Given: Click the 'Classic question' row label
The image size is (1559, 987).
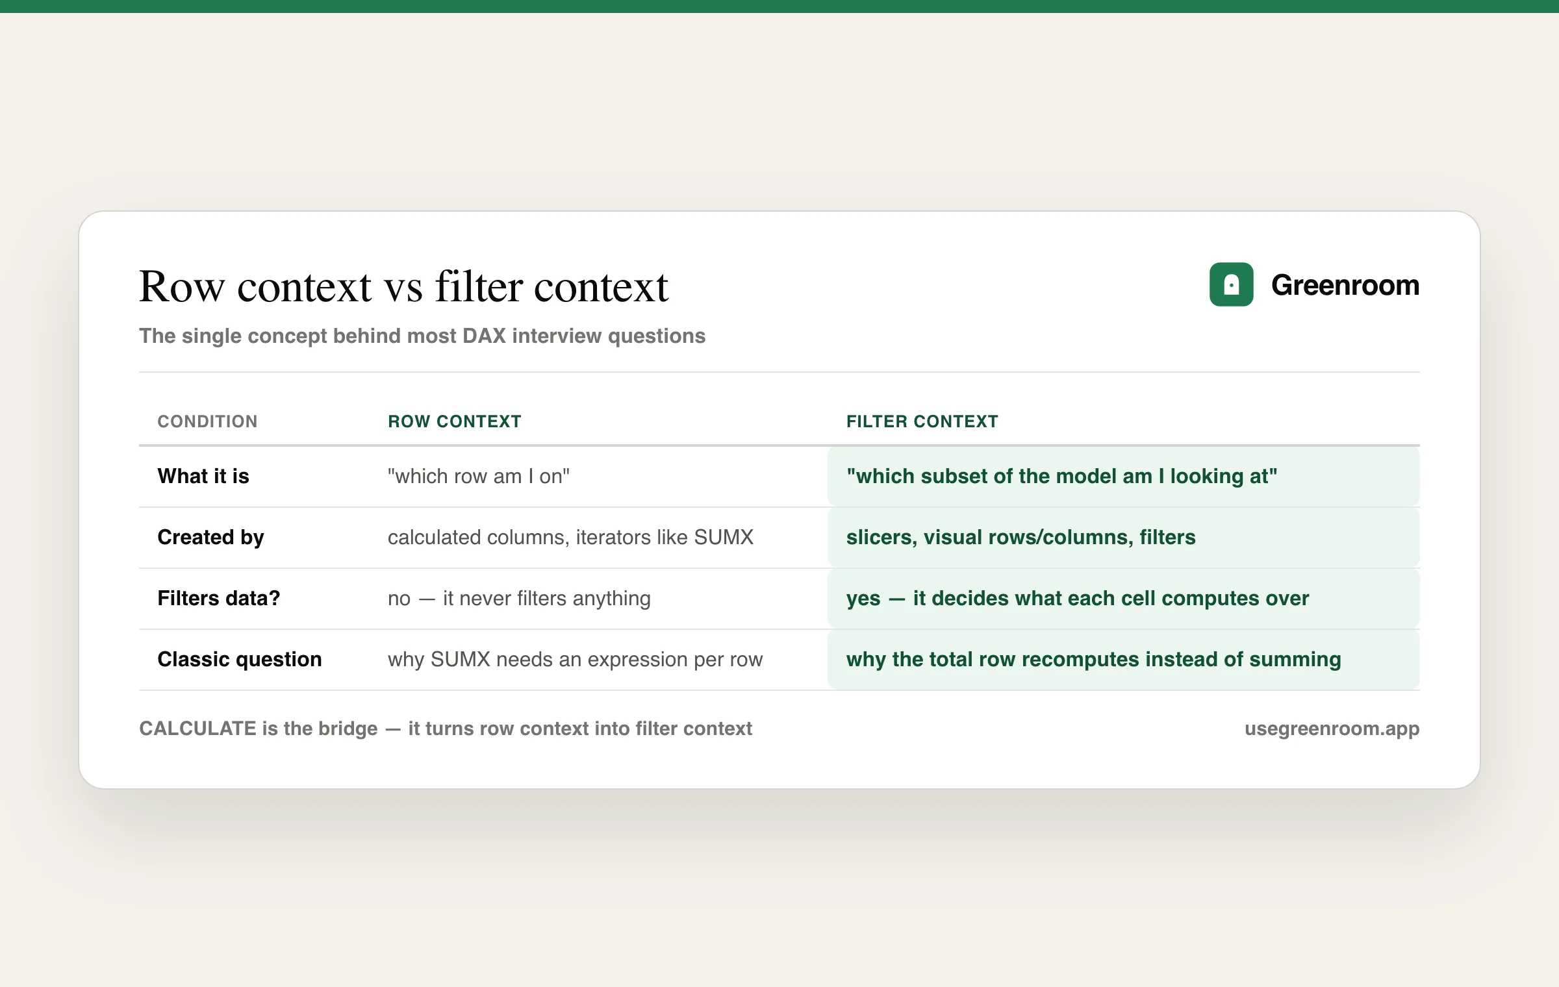Looking at the screenshot, I should (240, 659).
